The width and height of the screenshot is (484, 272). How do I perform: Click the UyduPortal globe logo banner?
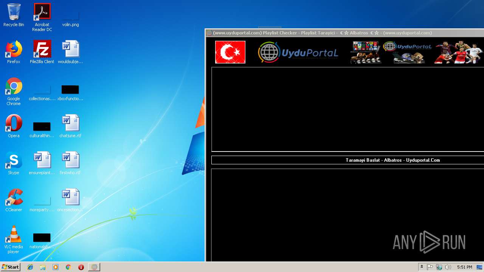click(x=298, y=52)
